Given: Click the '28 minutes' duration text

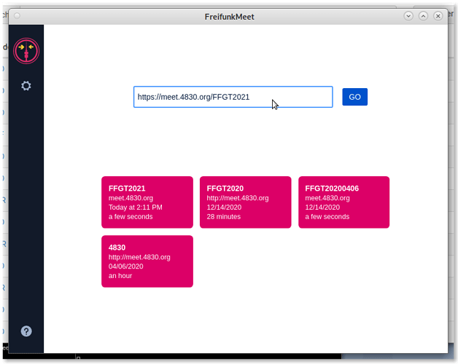Looking at the screenshot, I should pyautogui.click(x=223, y=217).
